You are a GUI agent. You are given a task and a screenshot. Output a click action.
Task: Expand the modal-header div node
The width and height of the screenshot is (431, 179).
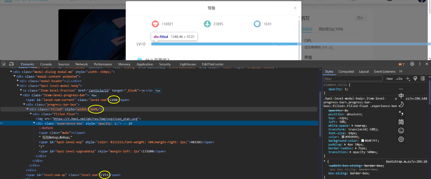coord(18,81)
